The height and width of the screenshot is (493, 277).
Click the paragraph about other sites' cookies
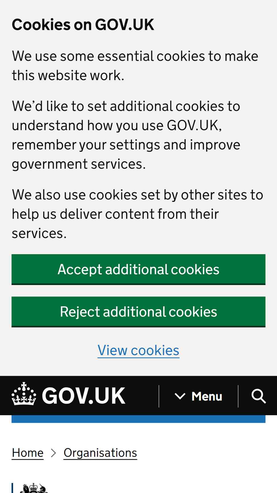(137, 214)
